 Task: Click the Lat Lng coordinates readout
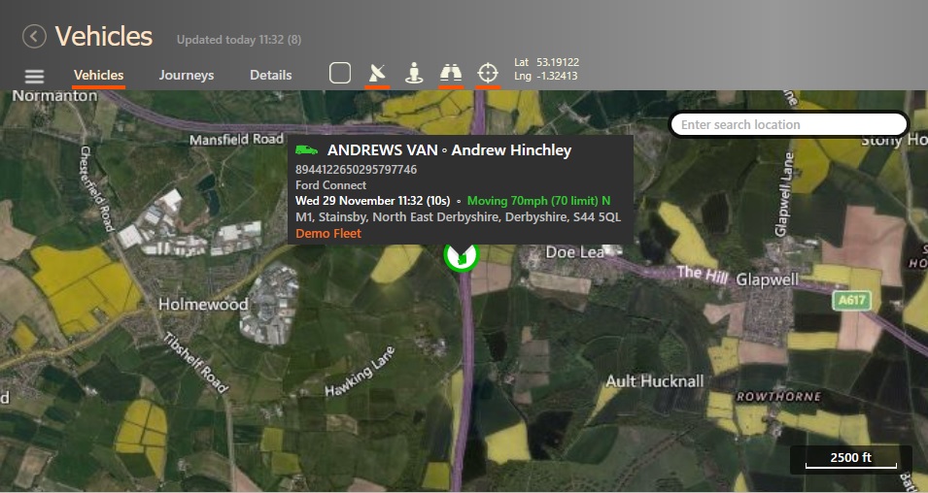[x=546, y=69]
